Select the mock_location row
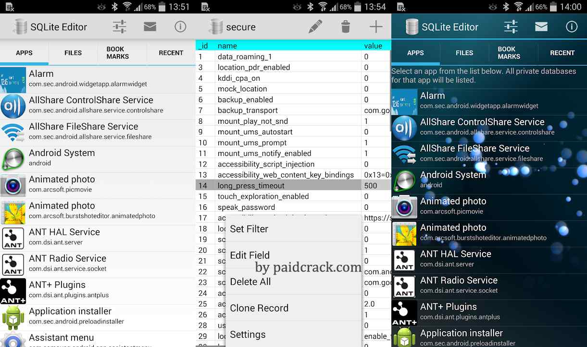Viewport: 587px width, 347px height. click(293, 89)
